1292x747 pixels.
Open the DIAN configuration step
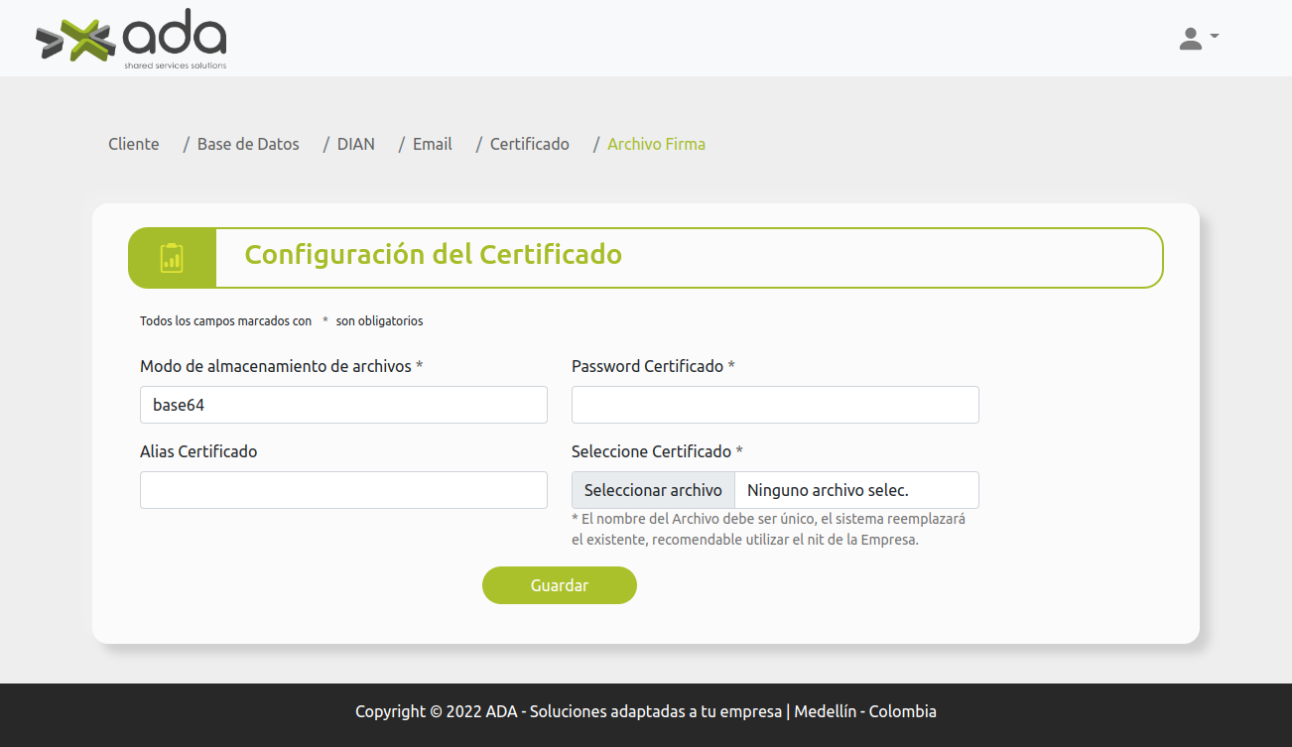coord(355,144)
